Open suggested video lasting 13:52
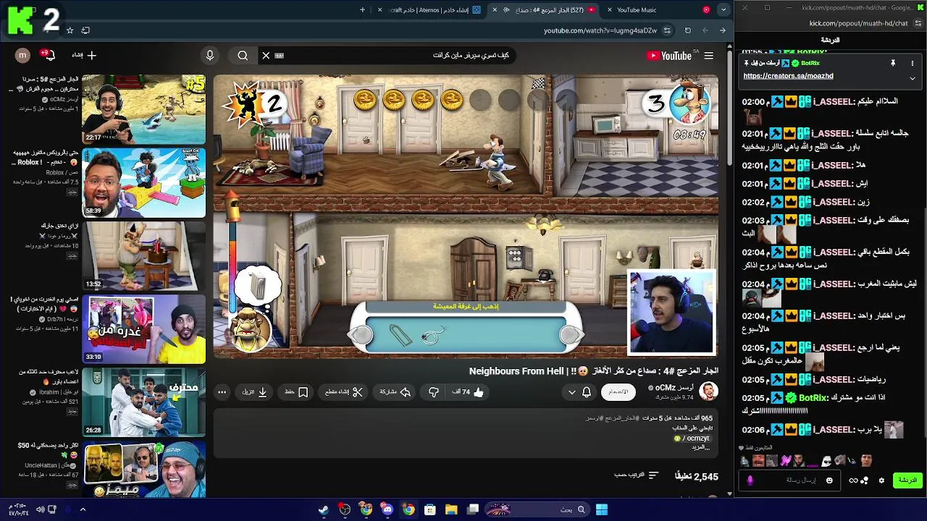Viewport: 927px width, 521px height. coord(143,256)
